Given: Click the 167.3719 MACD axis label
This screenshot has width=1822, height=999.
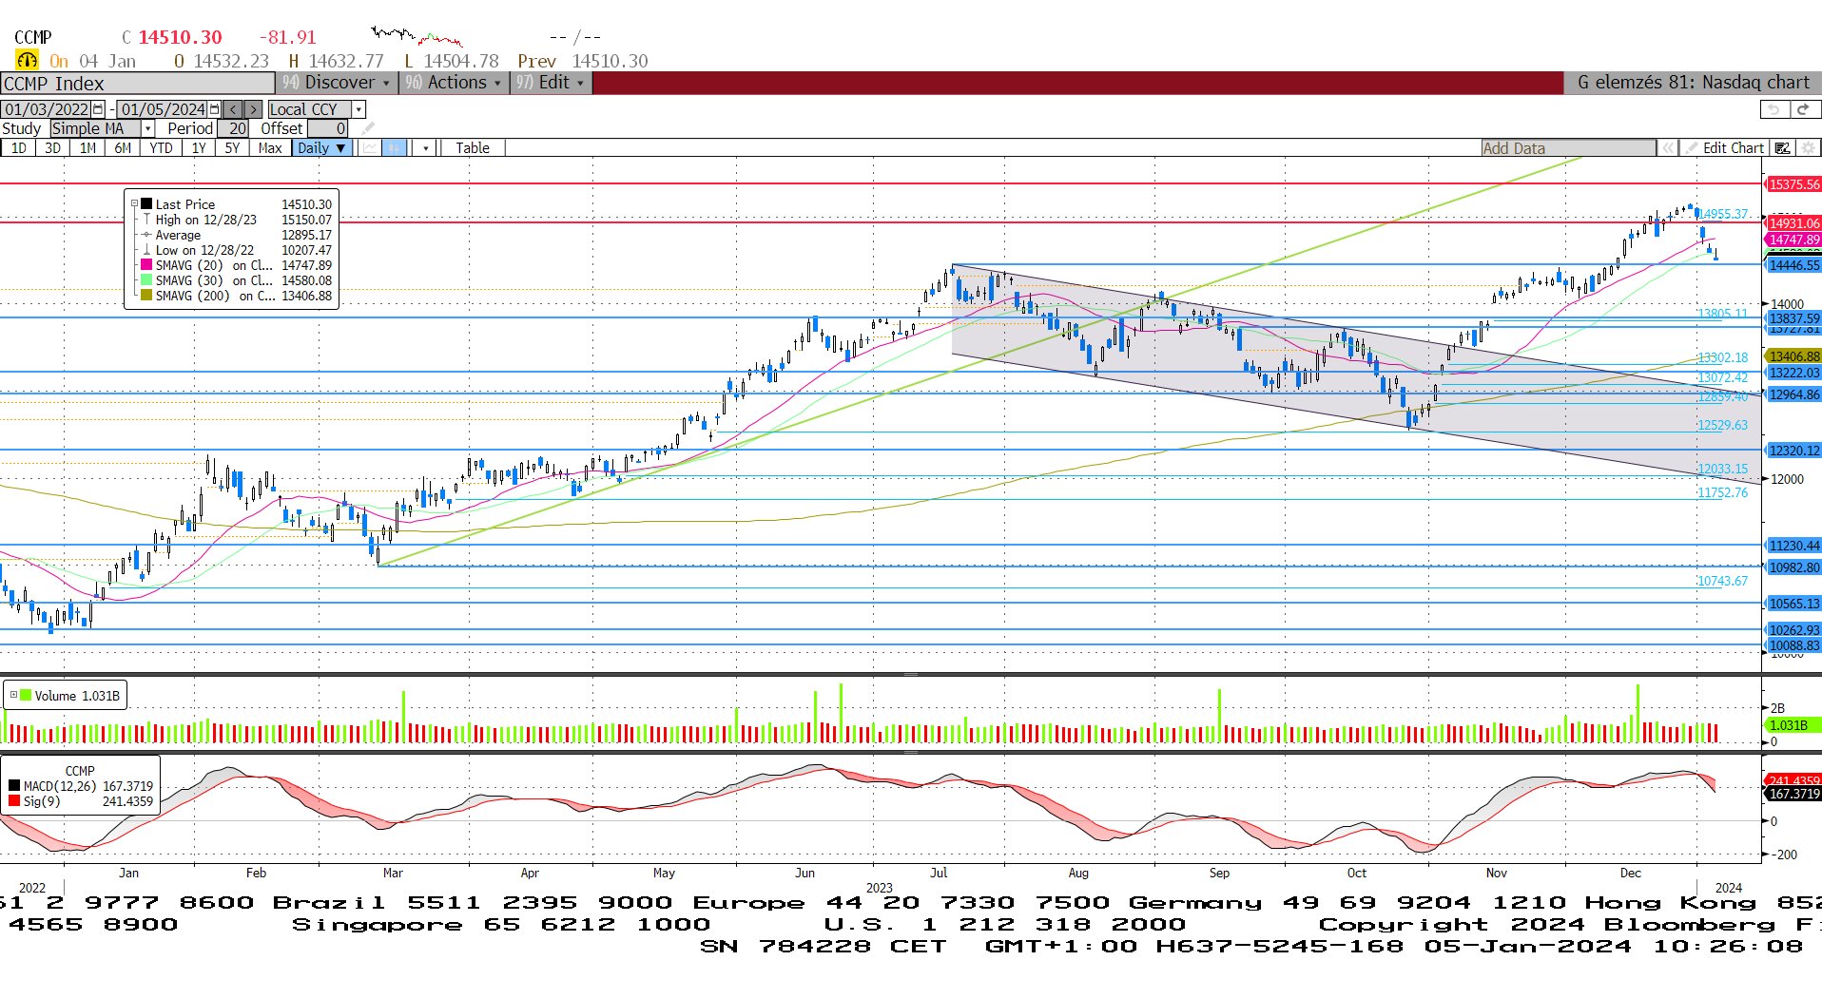Looking at the screenshot, I should pyautogui.click(x=1793, y=794).
